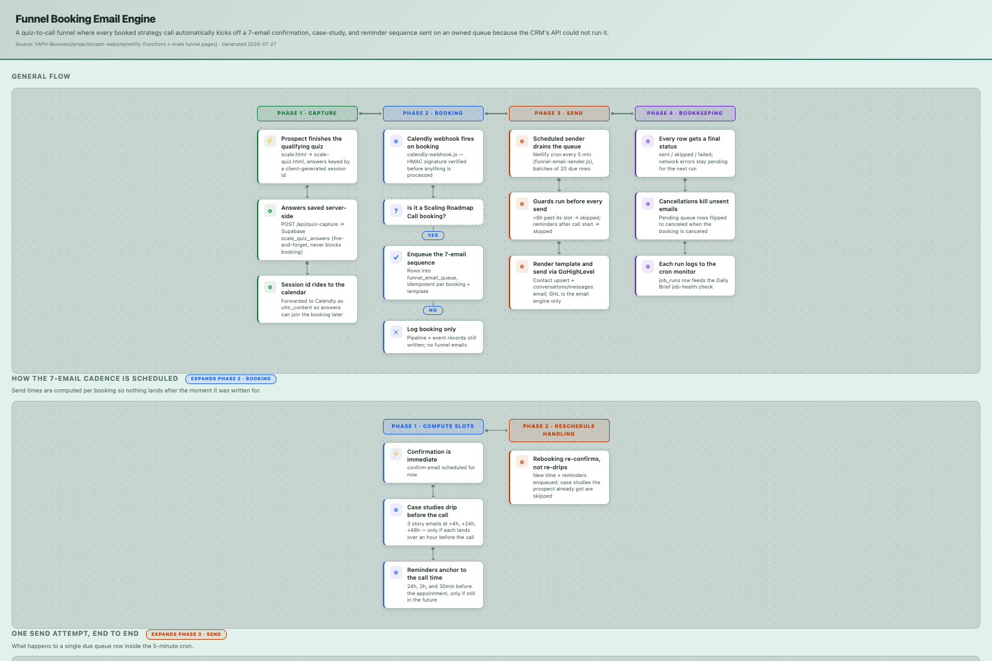Click the Scheduled sender drains the queue title
The width and height of the screenshot is (992, 661).
coord(559,143)
